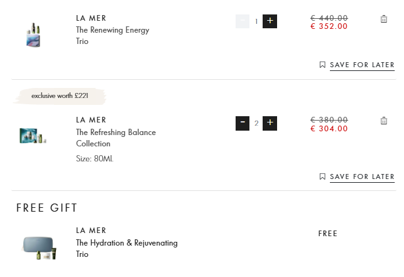Click LA MER brand above Renewing Energy Trio

91,18
